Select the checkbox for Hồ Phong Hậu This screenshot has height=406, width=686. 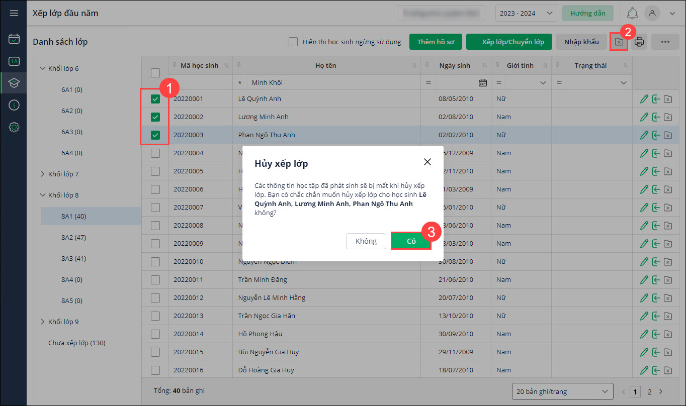click(155, 334)
